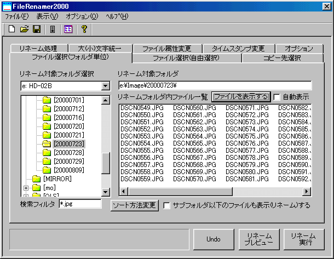Click the Open folder toolbar icon
The image size is (334, 259).
[24, 29]
